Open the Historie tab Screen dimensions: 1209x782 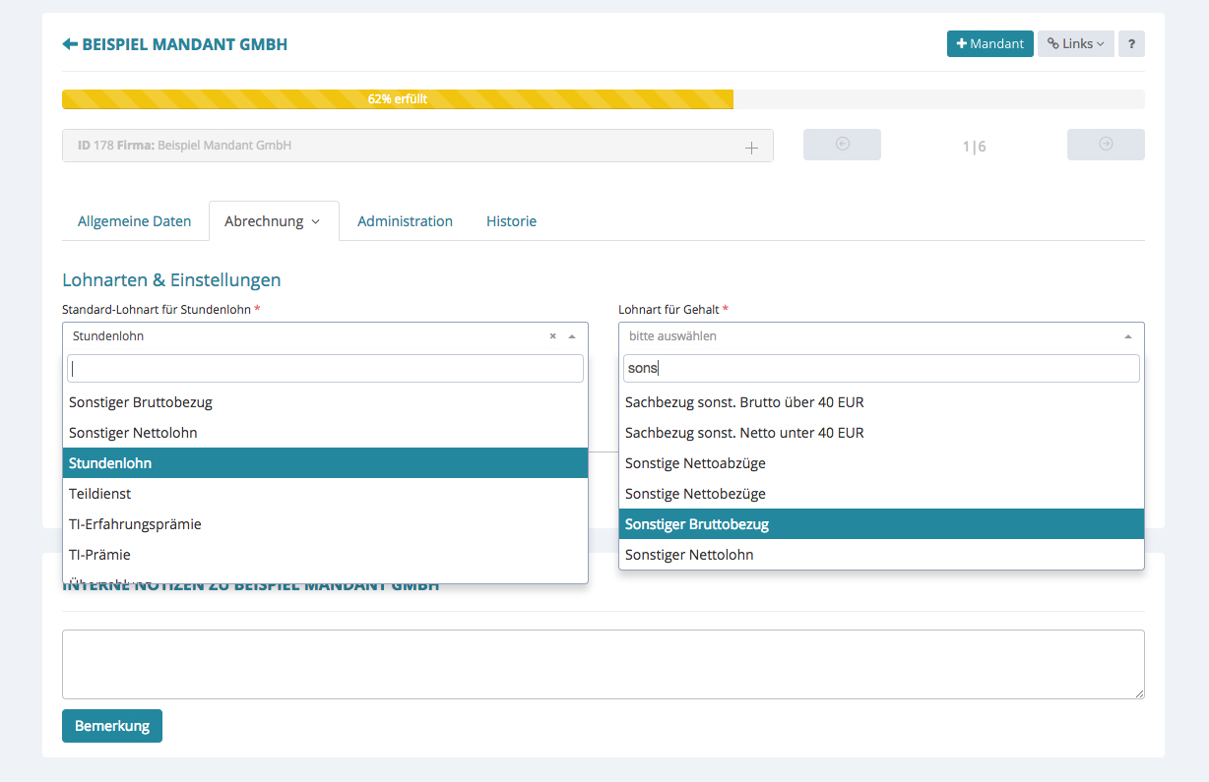pos(511,221)
